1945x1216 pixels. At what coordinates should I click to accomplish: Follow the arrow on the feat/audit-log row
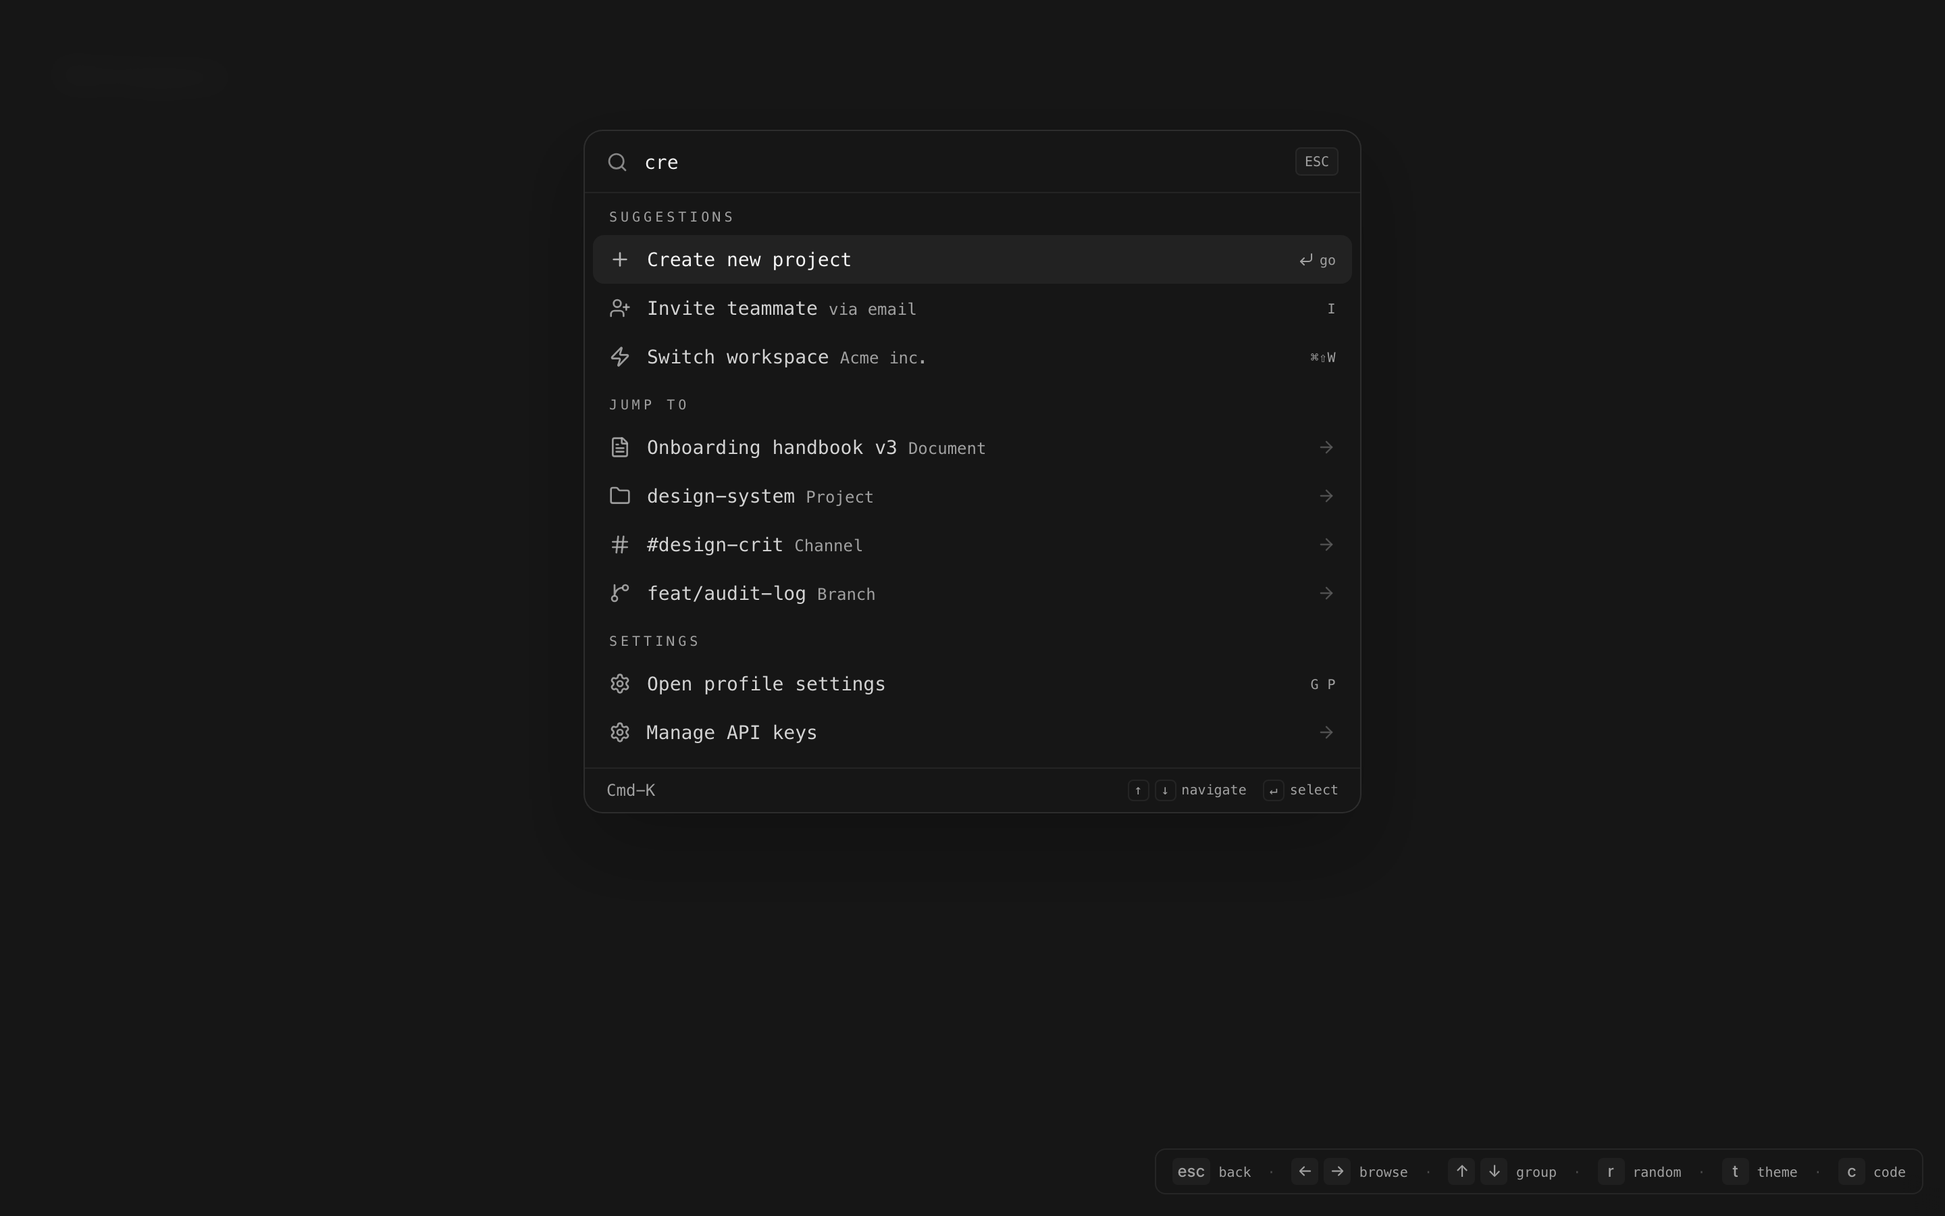(1326, 594)
